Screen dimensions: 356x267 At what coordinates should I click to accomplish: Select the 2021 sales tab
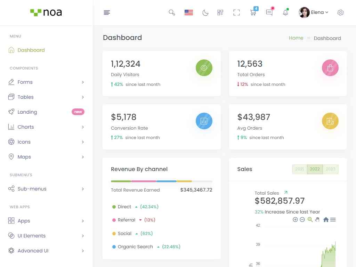pos(299,169)
